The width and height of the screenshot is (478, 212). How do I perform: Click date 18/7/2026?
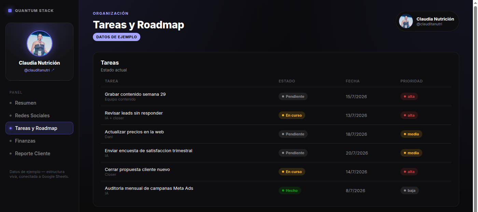click(356, 134)
